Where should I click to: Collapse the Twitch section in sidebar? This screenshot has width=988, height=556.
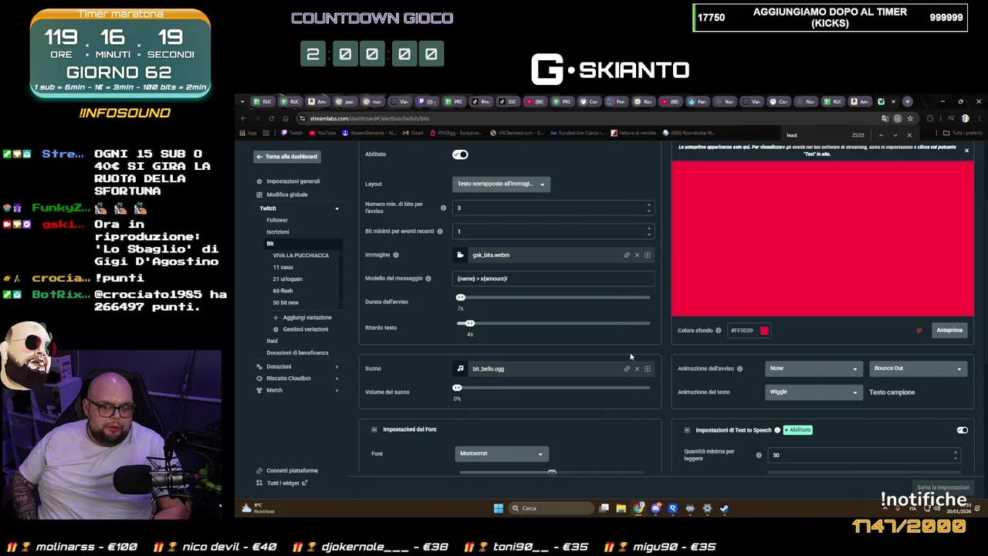click(337, 208)
